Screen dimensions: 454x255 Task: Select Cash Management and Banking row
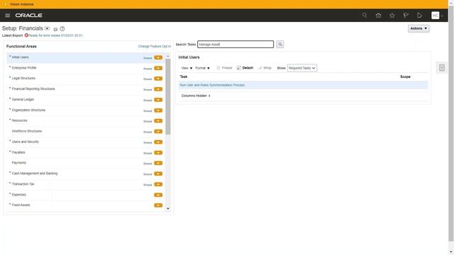coord(86,174)
